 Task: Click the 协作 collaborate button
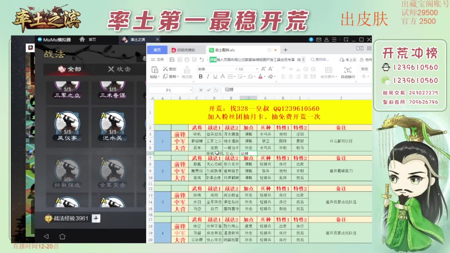tap(366, 60)
